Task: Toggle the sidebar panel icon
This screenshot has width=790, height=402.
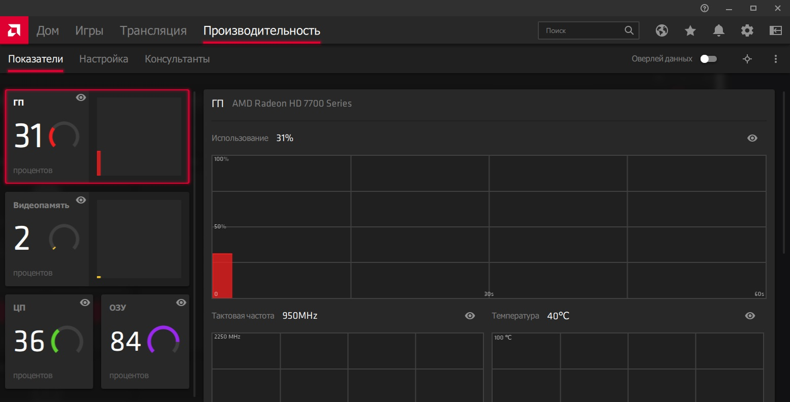Action: pyautogui.click(x=776, y=30)
